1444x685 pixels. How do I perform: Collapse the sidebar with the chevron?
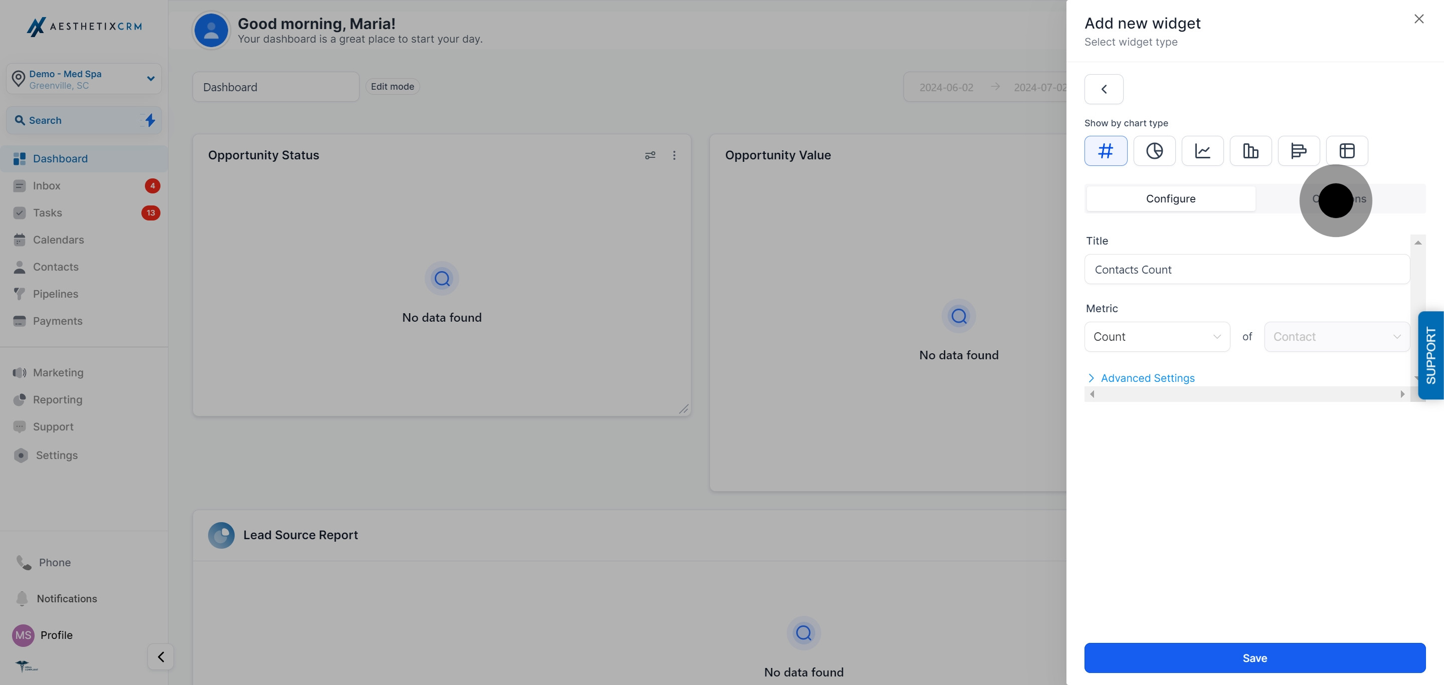[x=160, y=656]
